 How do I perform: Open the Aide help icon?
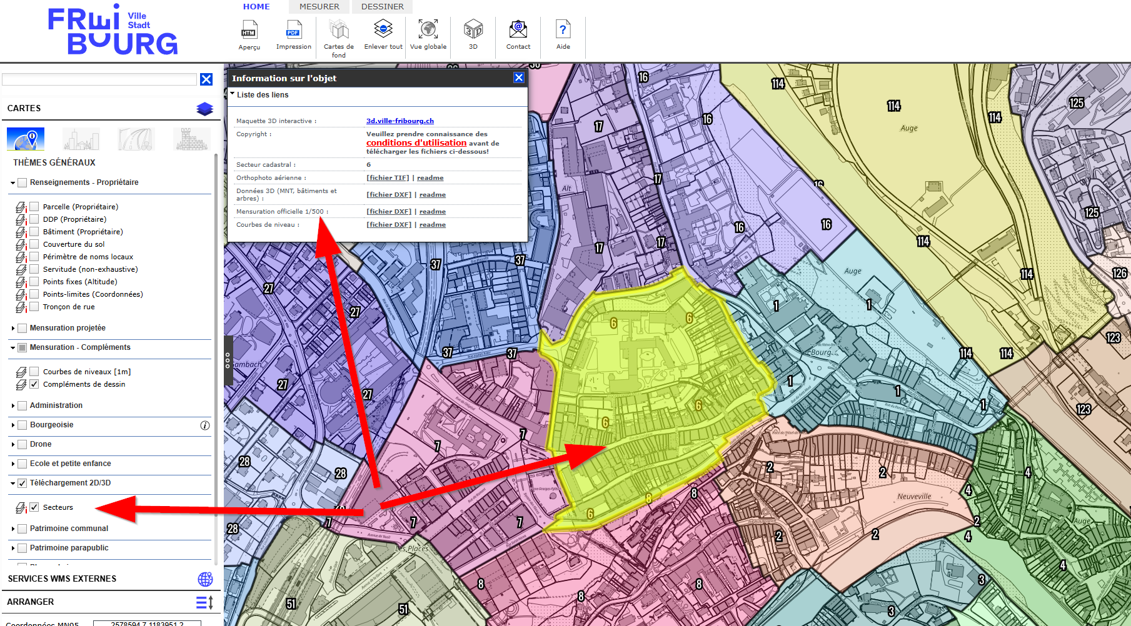coord(563,29)
